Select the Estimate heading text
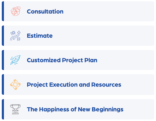Image resolution: width=156 pixels, height=121 pixels. click(x=40, y=36)
